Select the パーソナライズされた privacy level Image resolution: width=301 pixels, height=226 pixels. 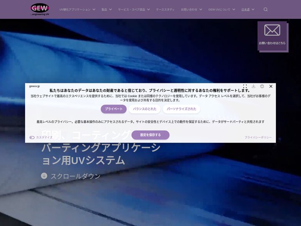[x=181, y=109]
